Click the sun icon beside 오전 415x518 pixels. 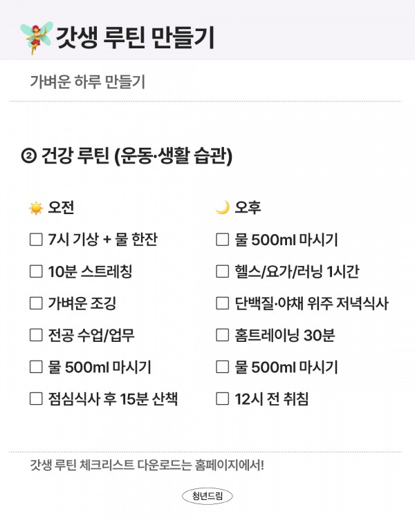[x=36, y=208]
